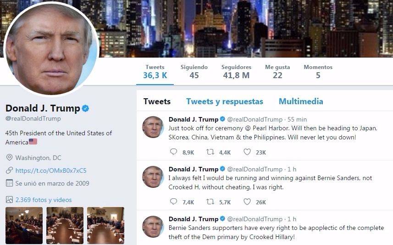
Task: Open the Tweets y respuestas tab
Action: [x=225, y=101]
